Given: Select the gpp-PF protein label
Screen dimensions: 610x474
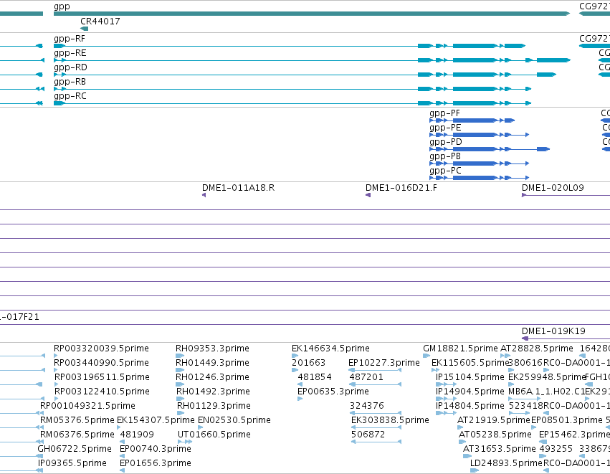Looking at the screenshot, I should click(444, 113).
